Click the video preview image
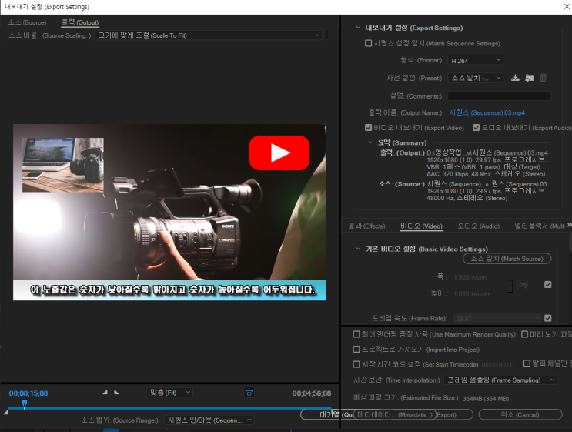Screen dimensions: 572x432 tap(169, 212)
